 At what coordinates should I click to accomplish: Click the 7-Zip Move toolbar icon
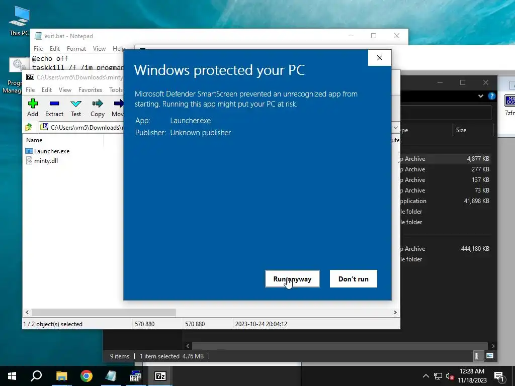118,108
